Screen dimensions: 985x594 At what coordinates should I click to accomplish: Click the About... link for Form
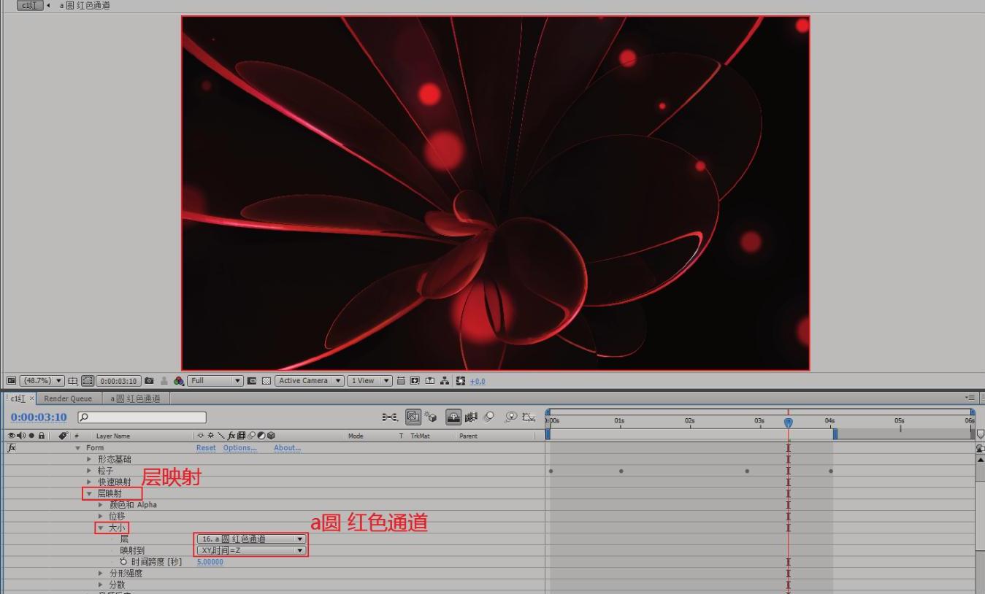287,448
